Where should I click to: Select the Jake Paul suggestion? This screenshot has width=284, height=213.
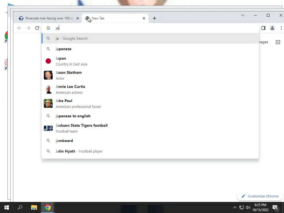pyautogui.click(x=150, y=104)
